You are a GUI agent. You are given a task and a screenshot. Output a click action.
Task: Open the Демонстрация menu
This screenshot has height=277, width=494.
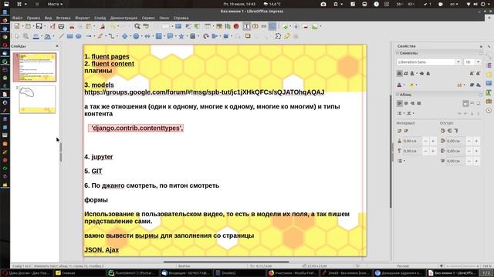(x=123, y=18)
